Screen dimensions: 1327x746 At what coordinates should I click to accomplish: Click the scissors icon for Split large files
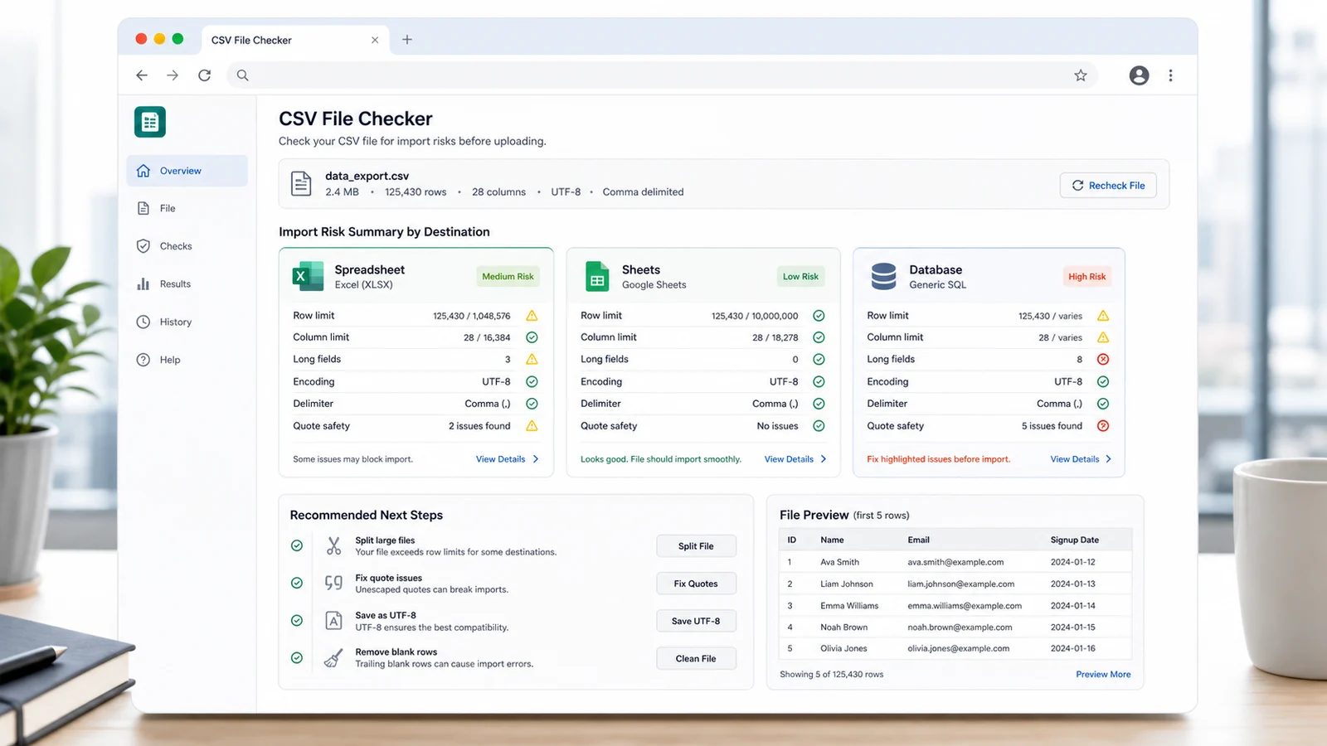[x=333, y=545]
